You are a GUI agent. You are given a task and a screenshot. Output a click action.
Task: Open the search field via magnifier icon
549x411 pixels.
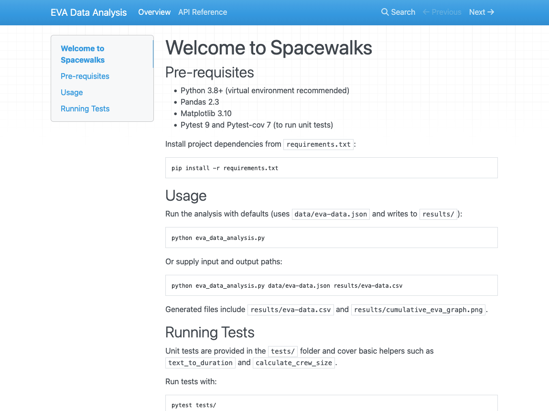[385, 12]
